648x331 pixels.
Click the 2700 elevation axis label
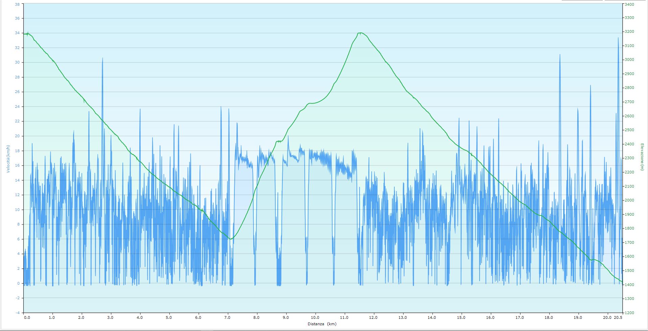tap(629, 102)
